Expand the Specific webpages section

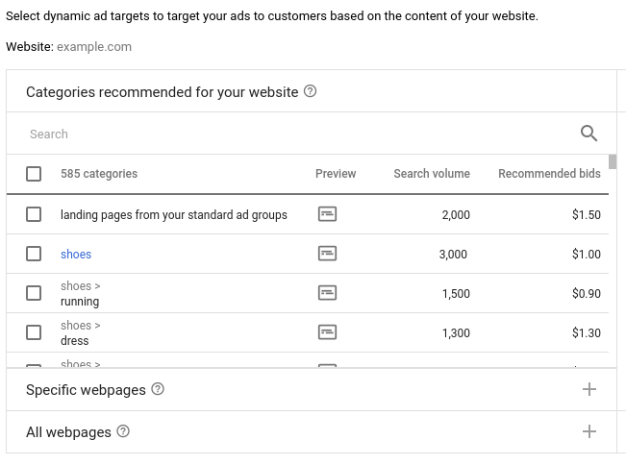(589, 389)
